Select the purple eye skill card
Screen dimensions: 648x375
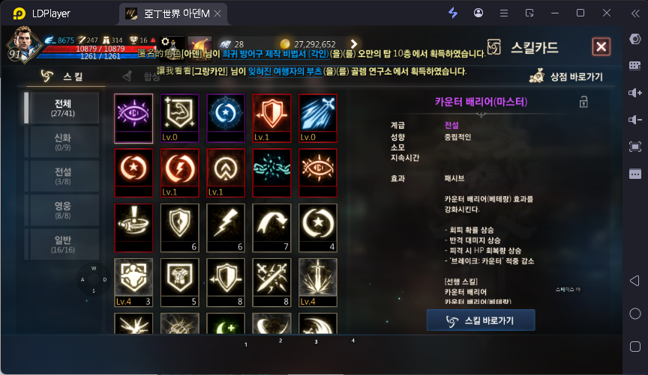pyautogui.click(x=133, y=118)
